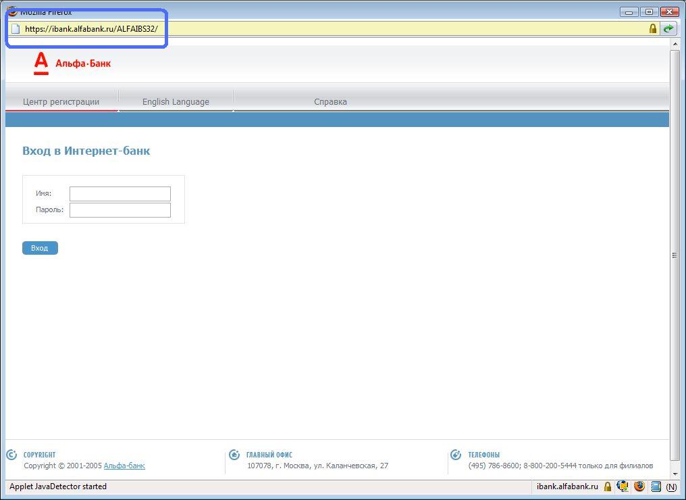This screenshot has width=686, height=500.
Task: Click the (495) 786-8600 phone numbers text
Action: pos(560,466)
